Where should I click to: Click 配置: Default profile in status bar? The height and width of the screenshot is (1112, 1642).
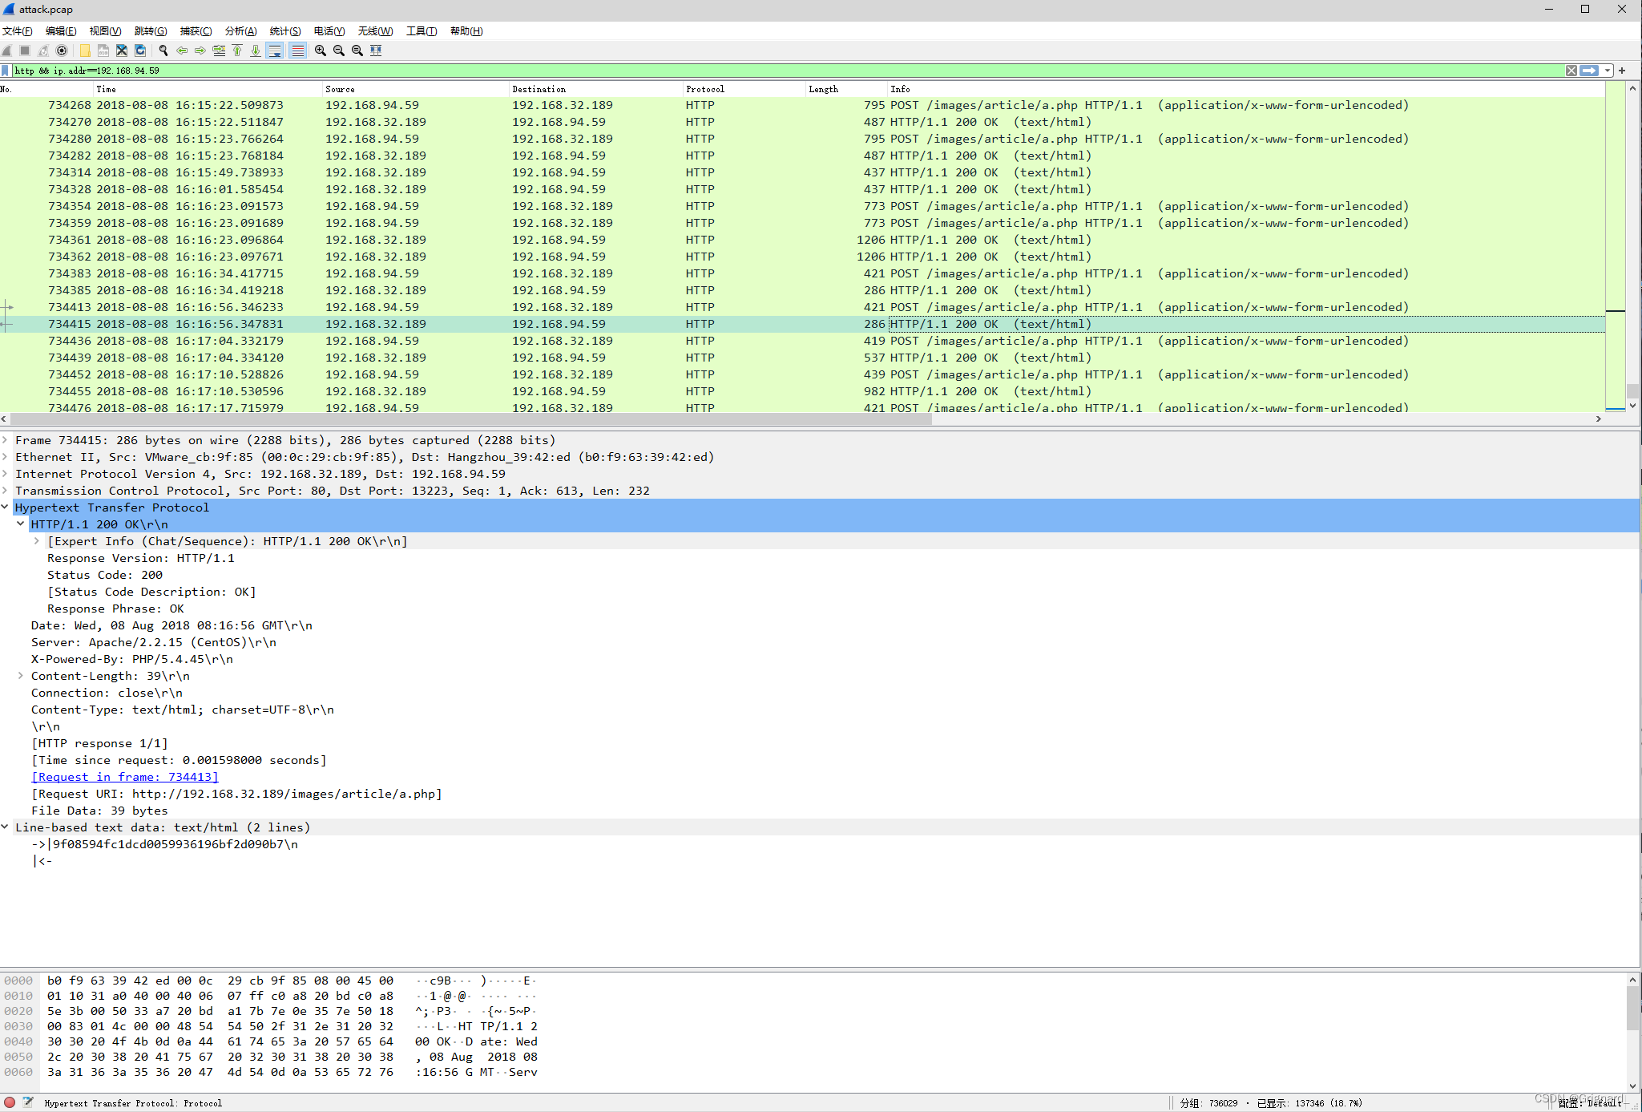(x=1590, y=1103)
